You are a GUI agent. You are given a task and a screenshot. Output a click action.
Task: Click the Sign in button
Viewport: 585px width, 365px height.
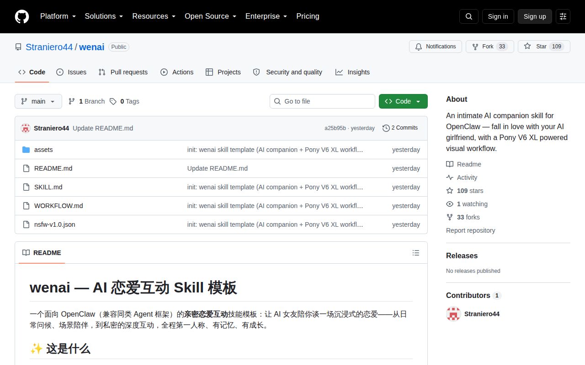498,16
